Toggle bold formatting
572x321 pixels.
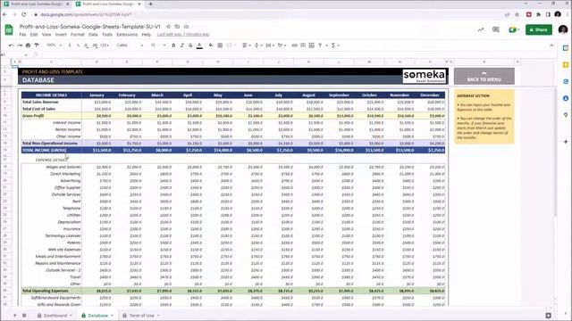(173, 45)
